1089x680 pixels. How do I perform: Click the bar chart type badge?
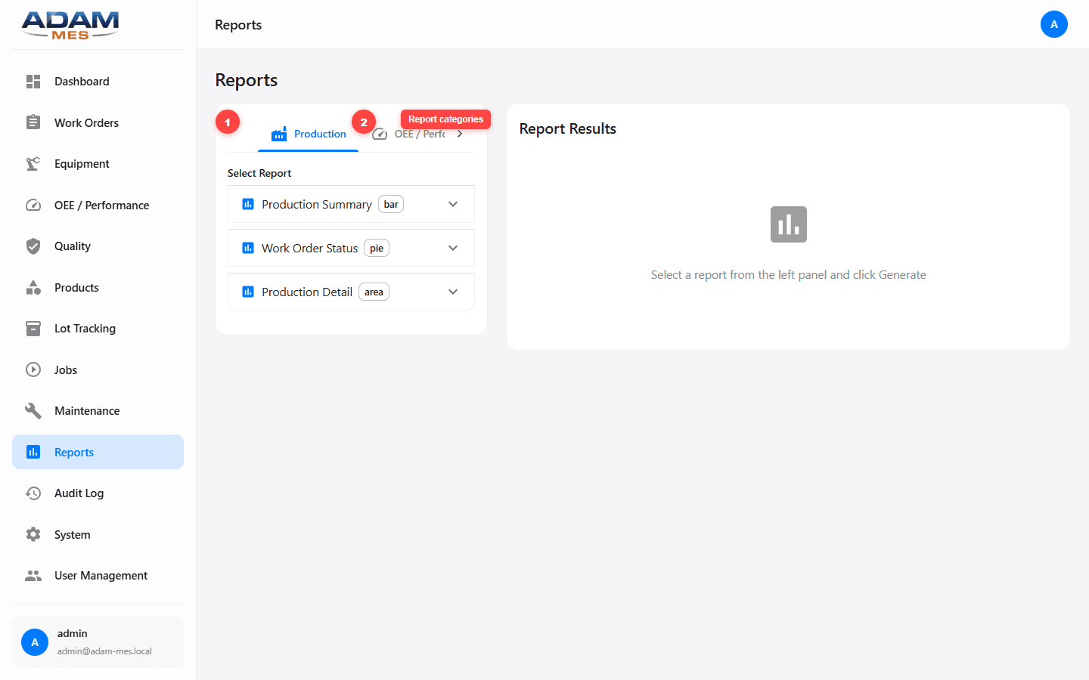[x=391, y=204]
